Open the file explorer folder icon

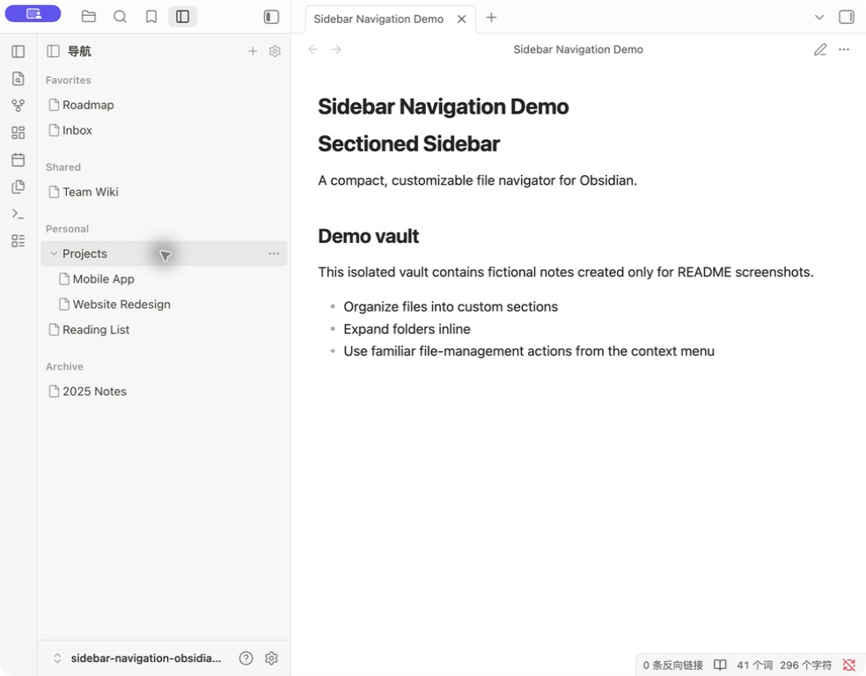pos(88,17)
